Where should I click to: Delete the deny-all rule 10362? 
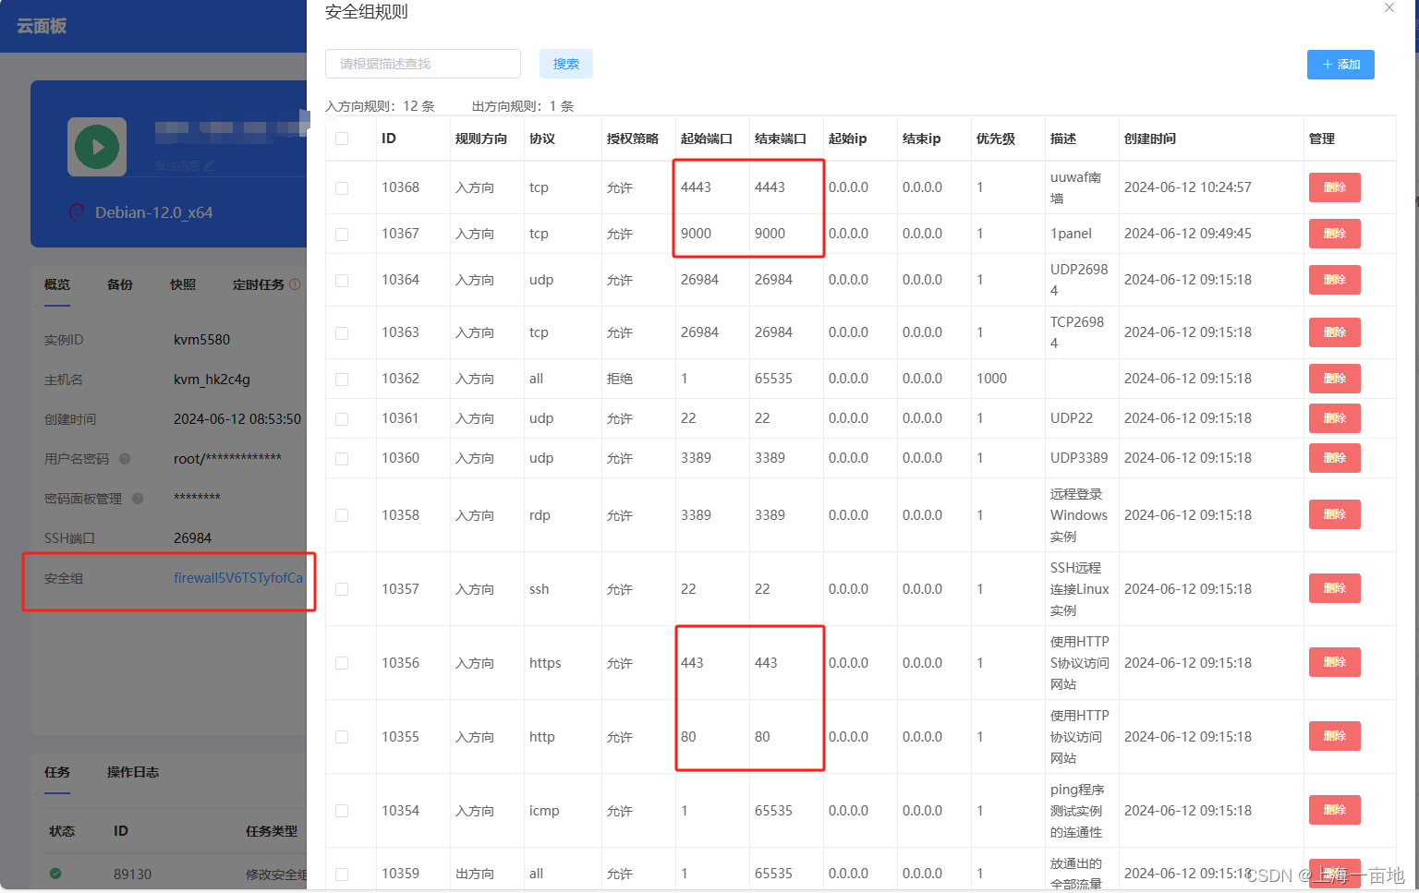(x=1335, y=379)
